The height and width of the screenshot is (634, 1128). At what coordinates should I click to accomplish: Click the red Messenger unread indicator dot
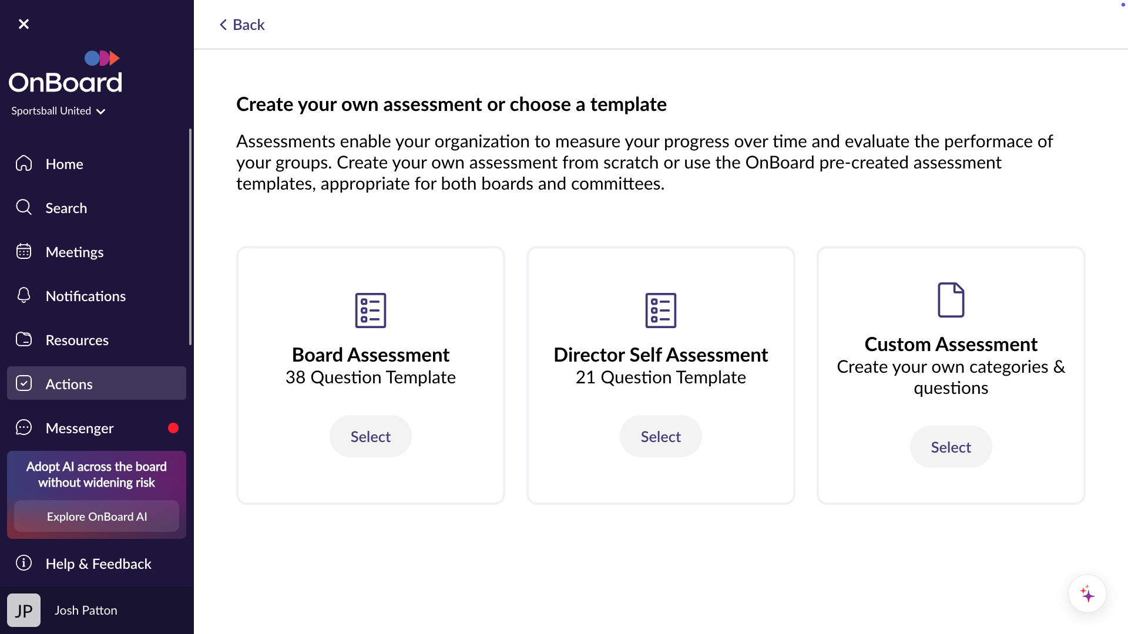point(173,428)
